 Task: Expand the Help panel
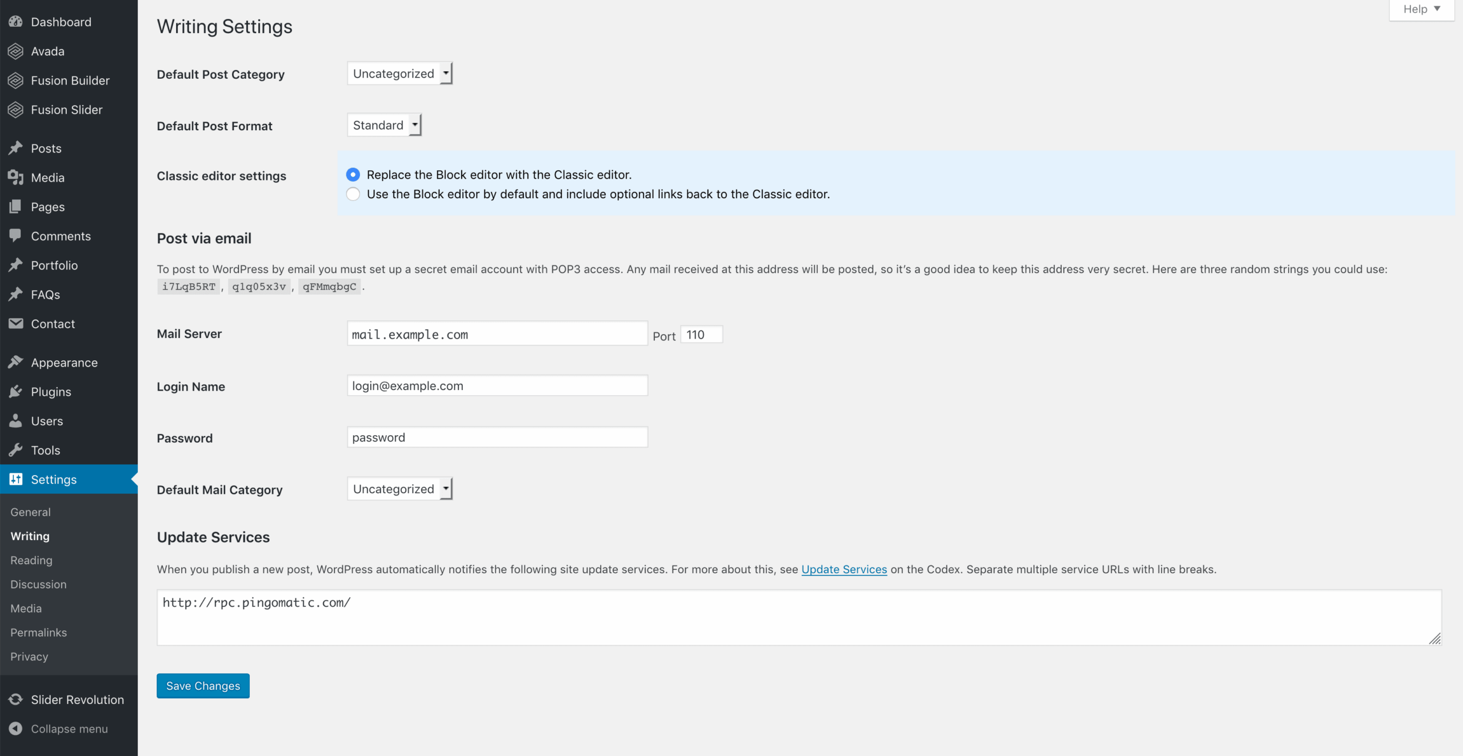pyautogui.click(x=1421, y=9)
